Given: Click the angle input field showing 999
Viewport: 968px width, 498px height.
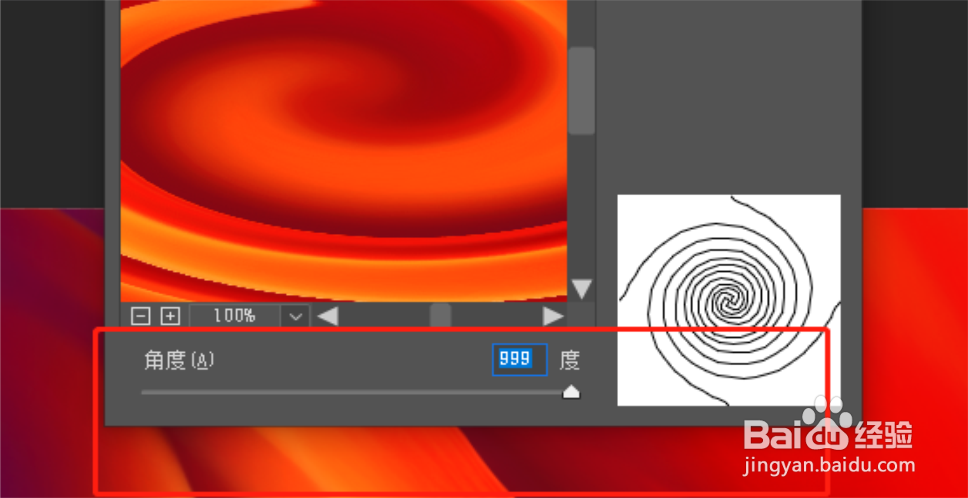Looking at the screenshot, I should [x=519, y=359].
